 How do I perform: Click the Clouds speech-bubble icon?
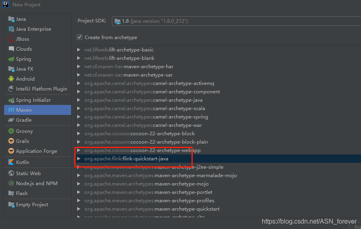tap(11, 49)
